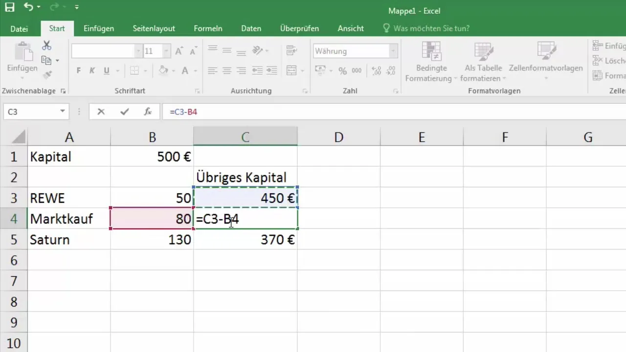This screenshot has width=626, height=352.
Task: Click the Undo arrow icon
Action: (x=28, y=7)
